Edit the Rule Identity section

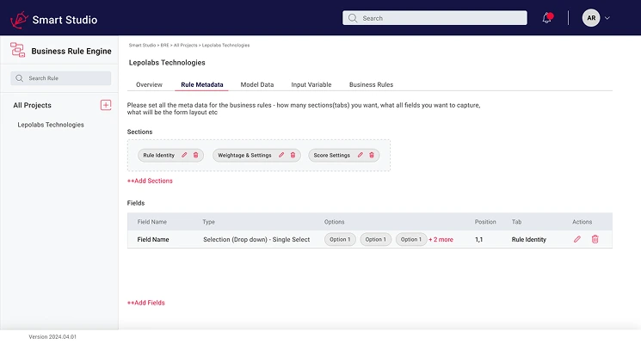184,155
